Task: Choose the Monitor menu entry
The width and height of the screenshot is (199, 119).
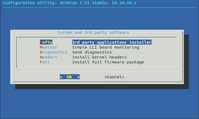Action: 49,47
